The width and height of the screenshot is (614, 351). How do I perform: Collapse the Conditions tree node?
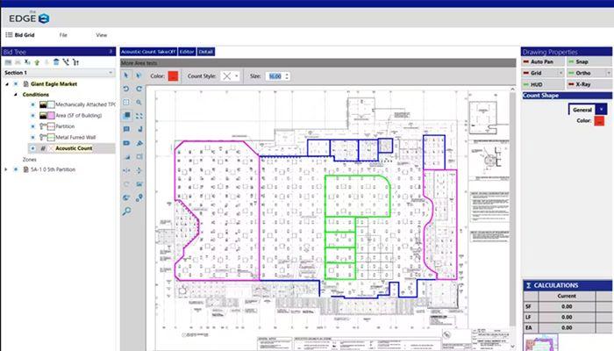[x=16, y=95]
